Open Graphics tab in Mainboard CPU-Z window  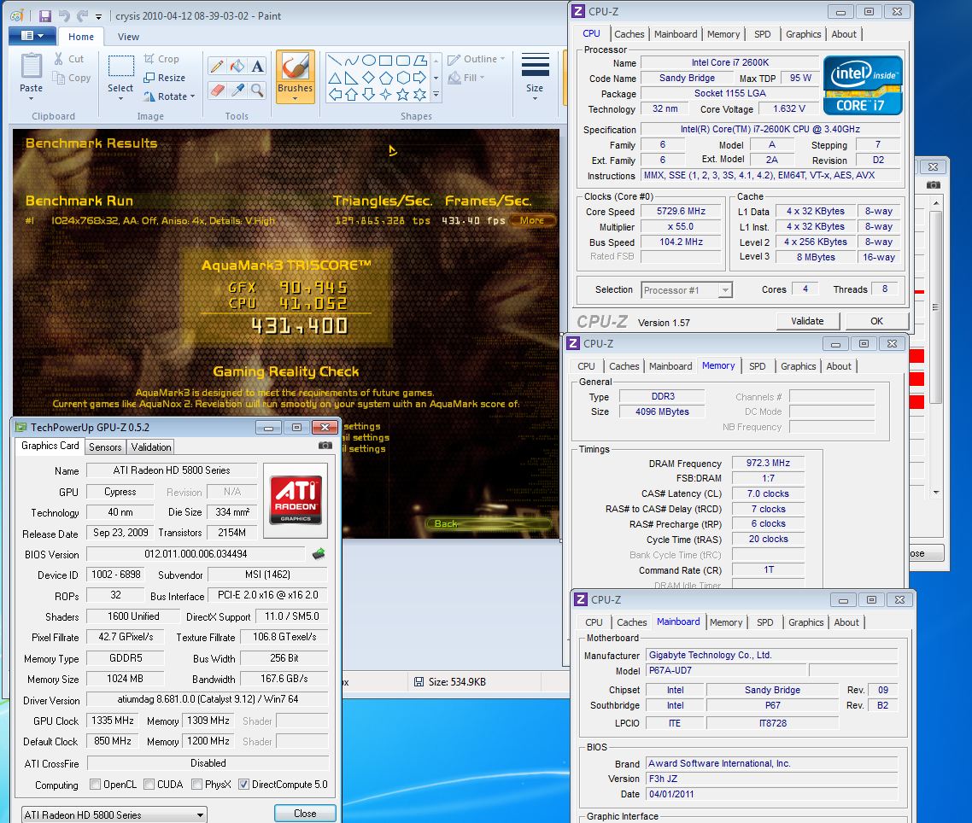click(x=805, y=623)
